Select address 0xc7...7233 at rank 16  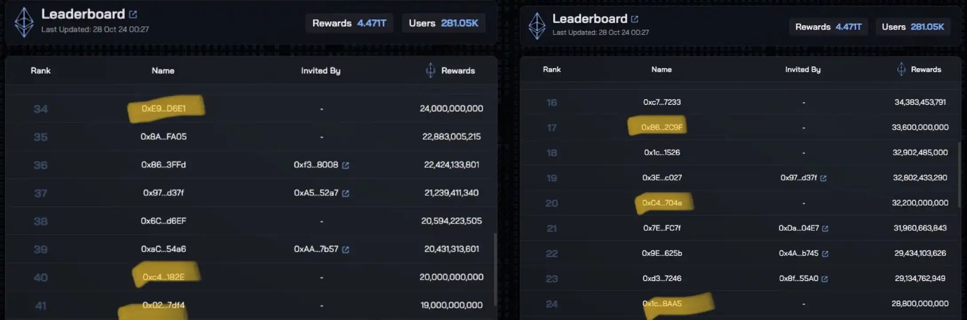662,102
